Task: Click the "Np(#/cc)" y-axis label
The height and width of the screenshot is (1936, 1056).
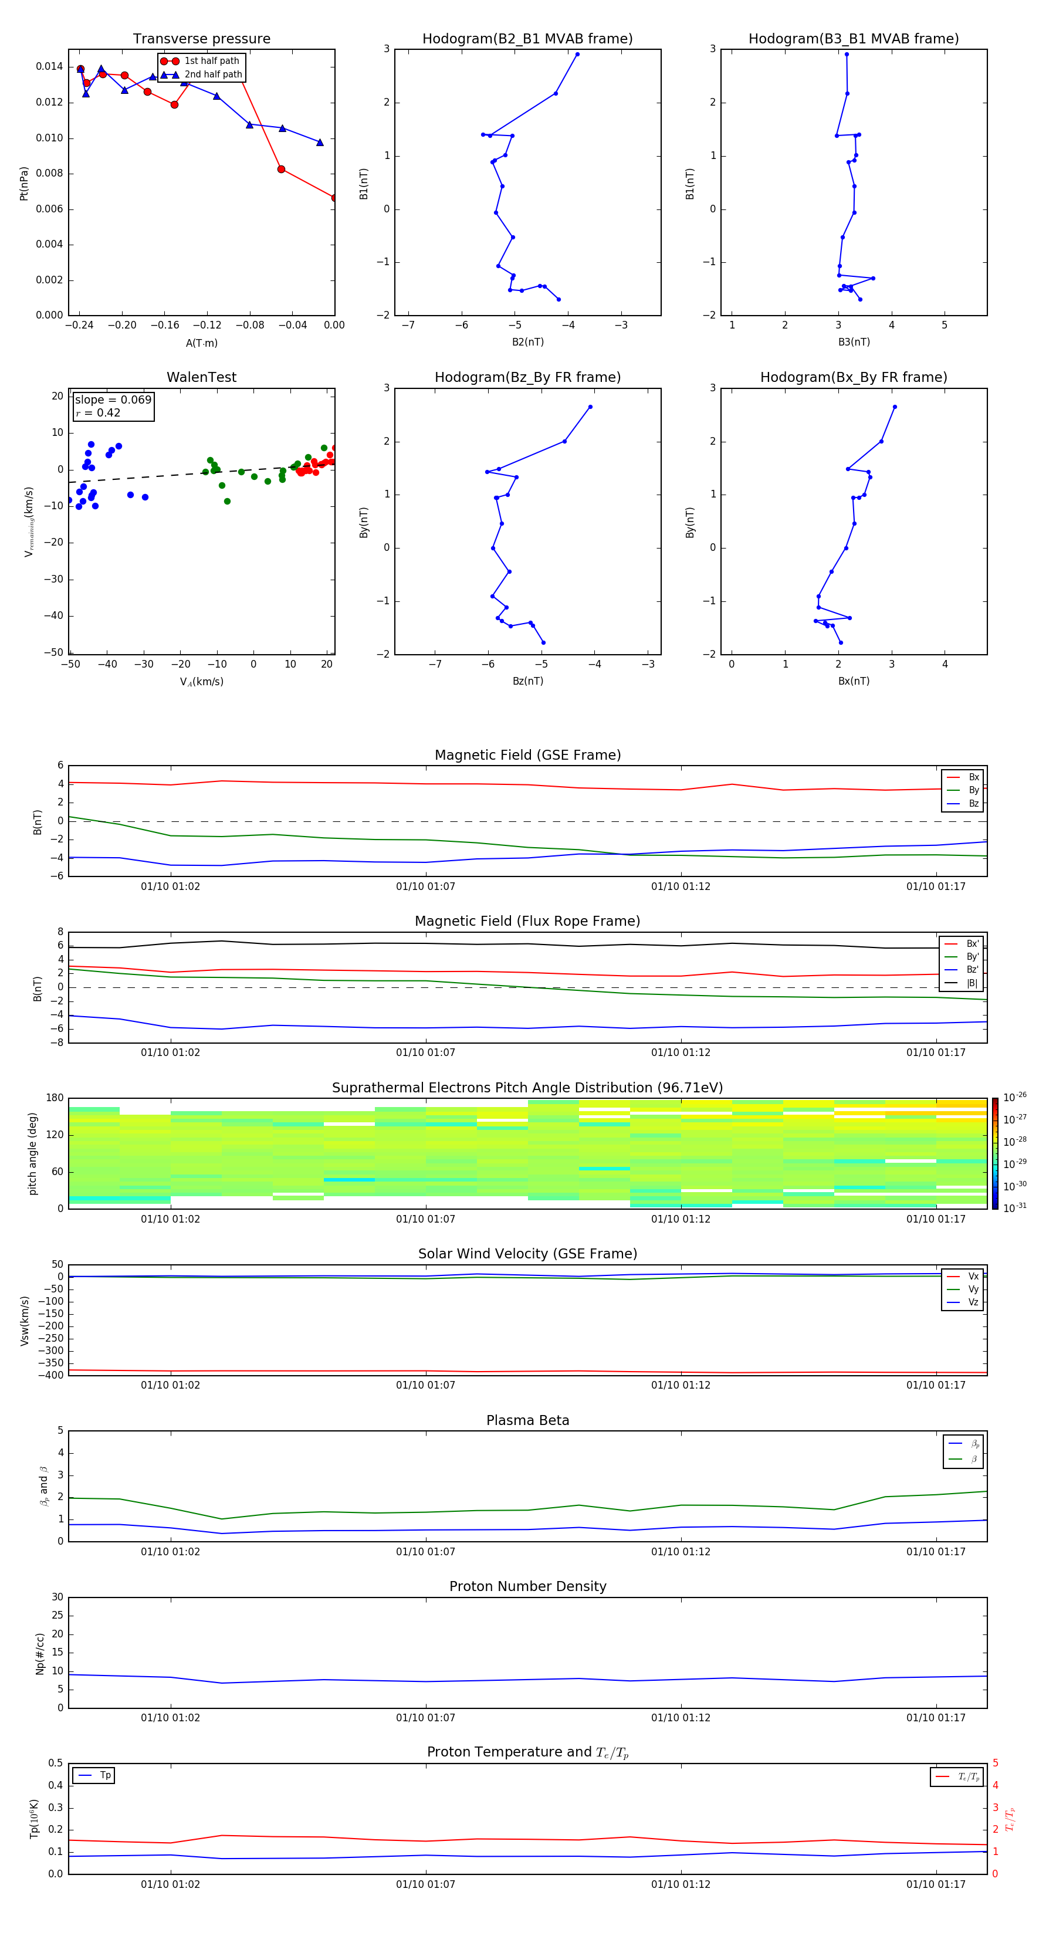Action: coord(40,1653)
